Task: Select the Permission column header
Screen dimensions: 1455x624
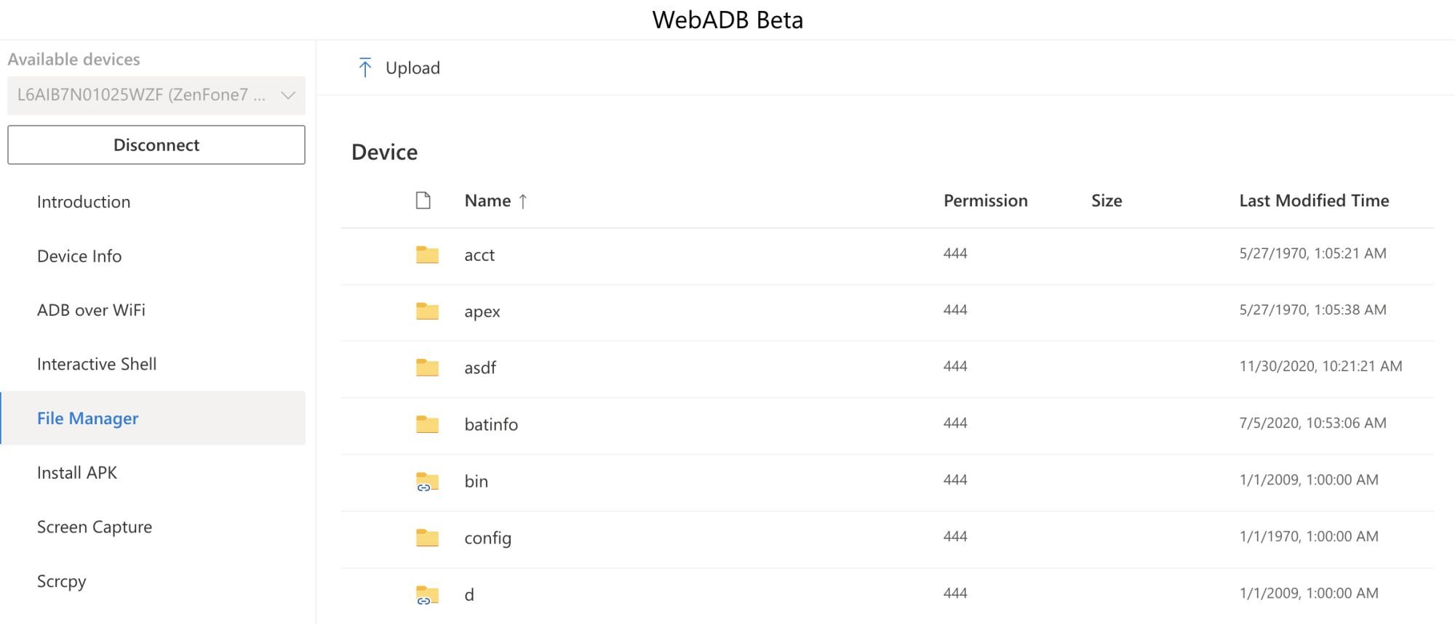Action: [x=985, y=200]
